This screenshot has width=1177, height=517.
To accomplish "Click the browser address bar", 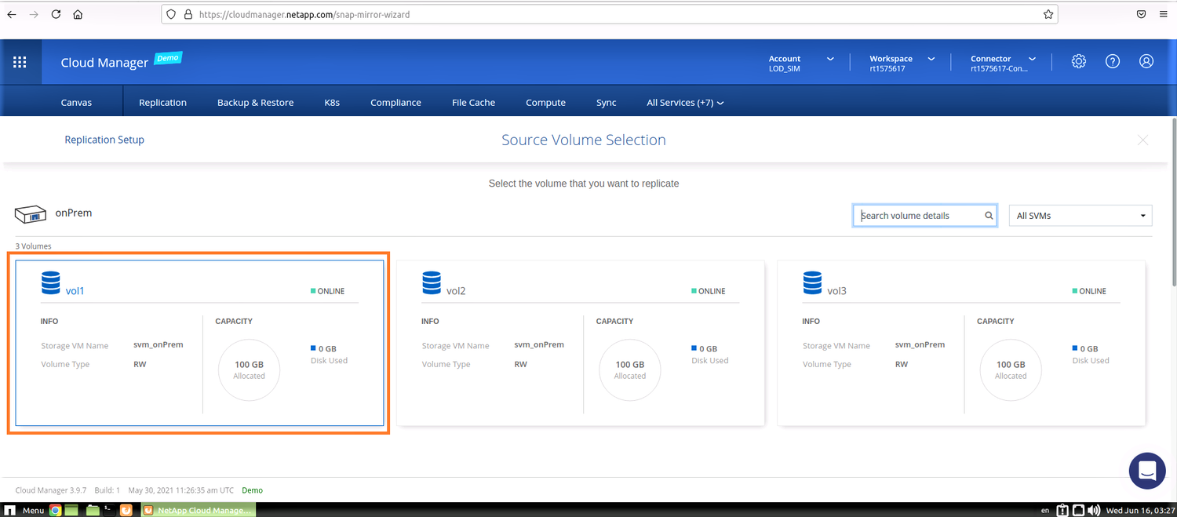I will coord(610,14).
